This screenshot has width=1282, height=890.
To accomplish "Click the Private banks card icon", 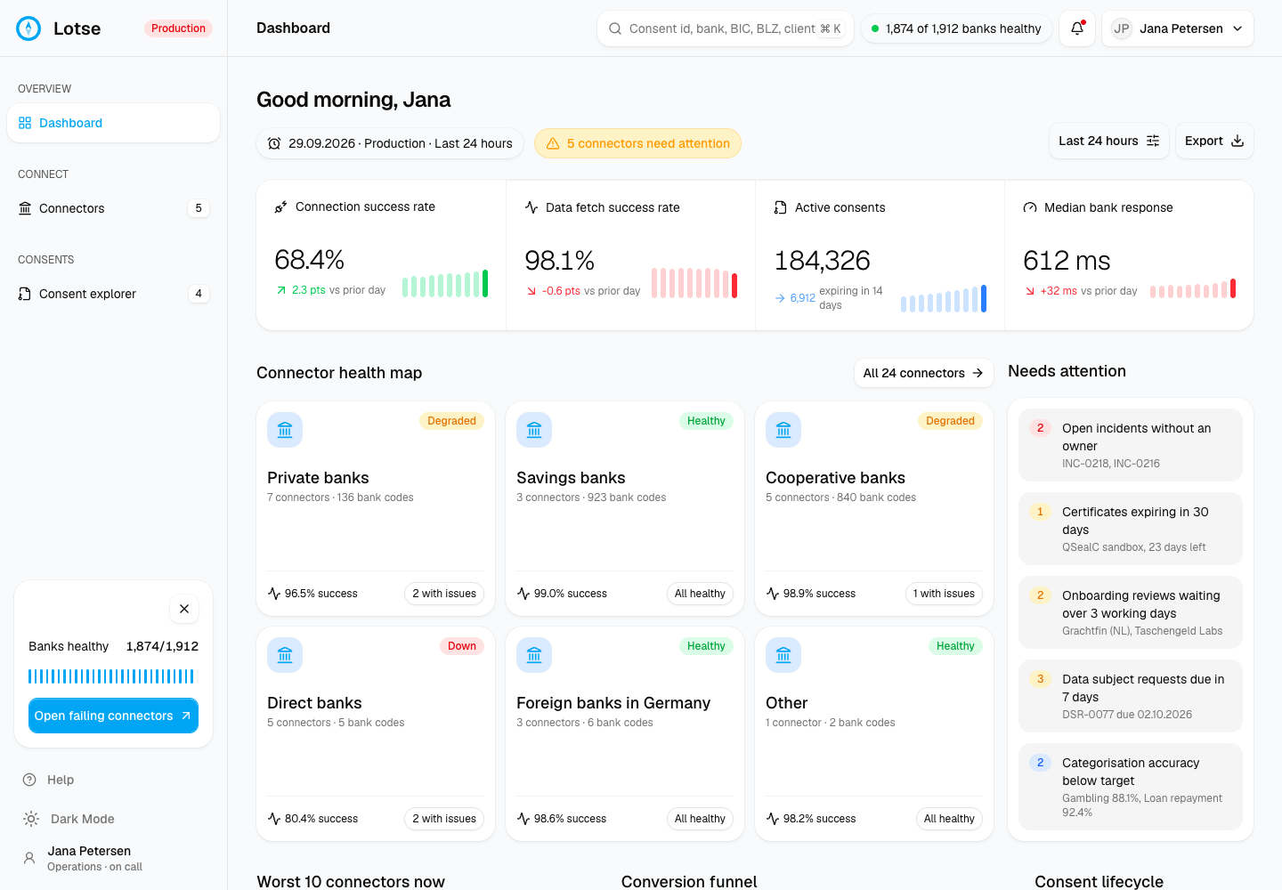I will pos(285,430).
